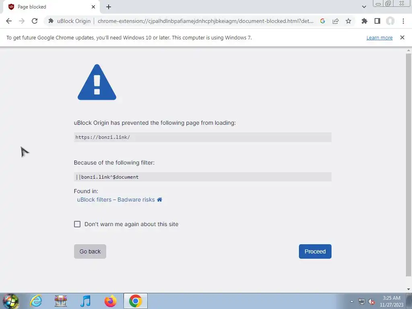Toggle the browser side panel

point(377,21)
